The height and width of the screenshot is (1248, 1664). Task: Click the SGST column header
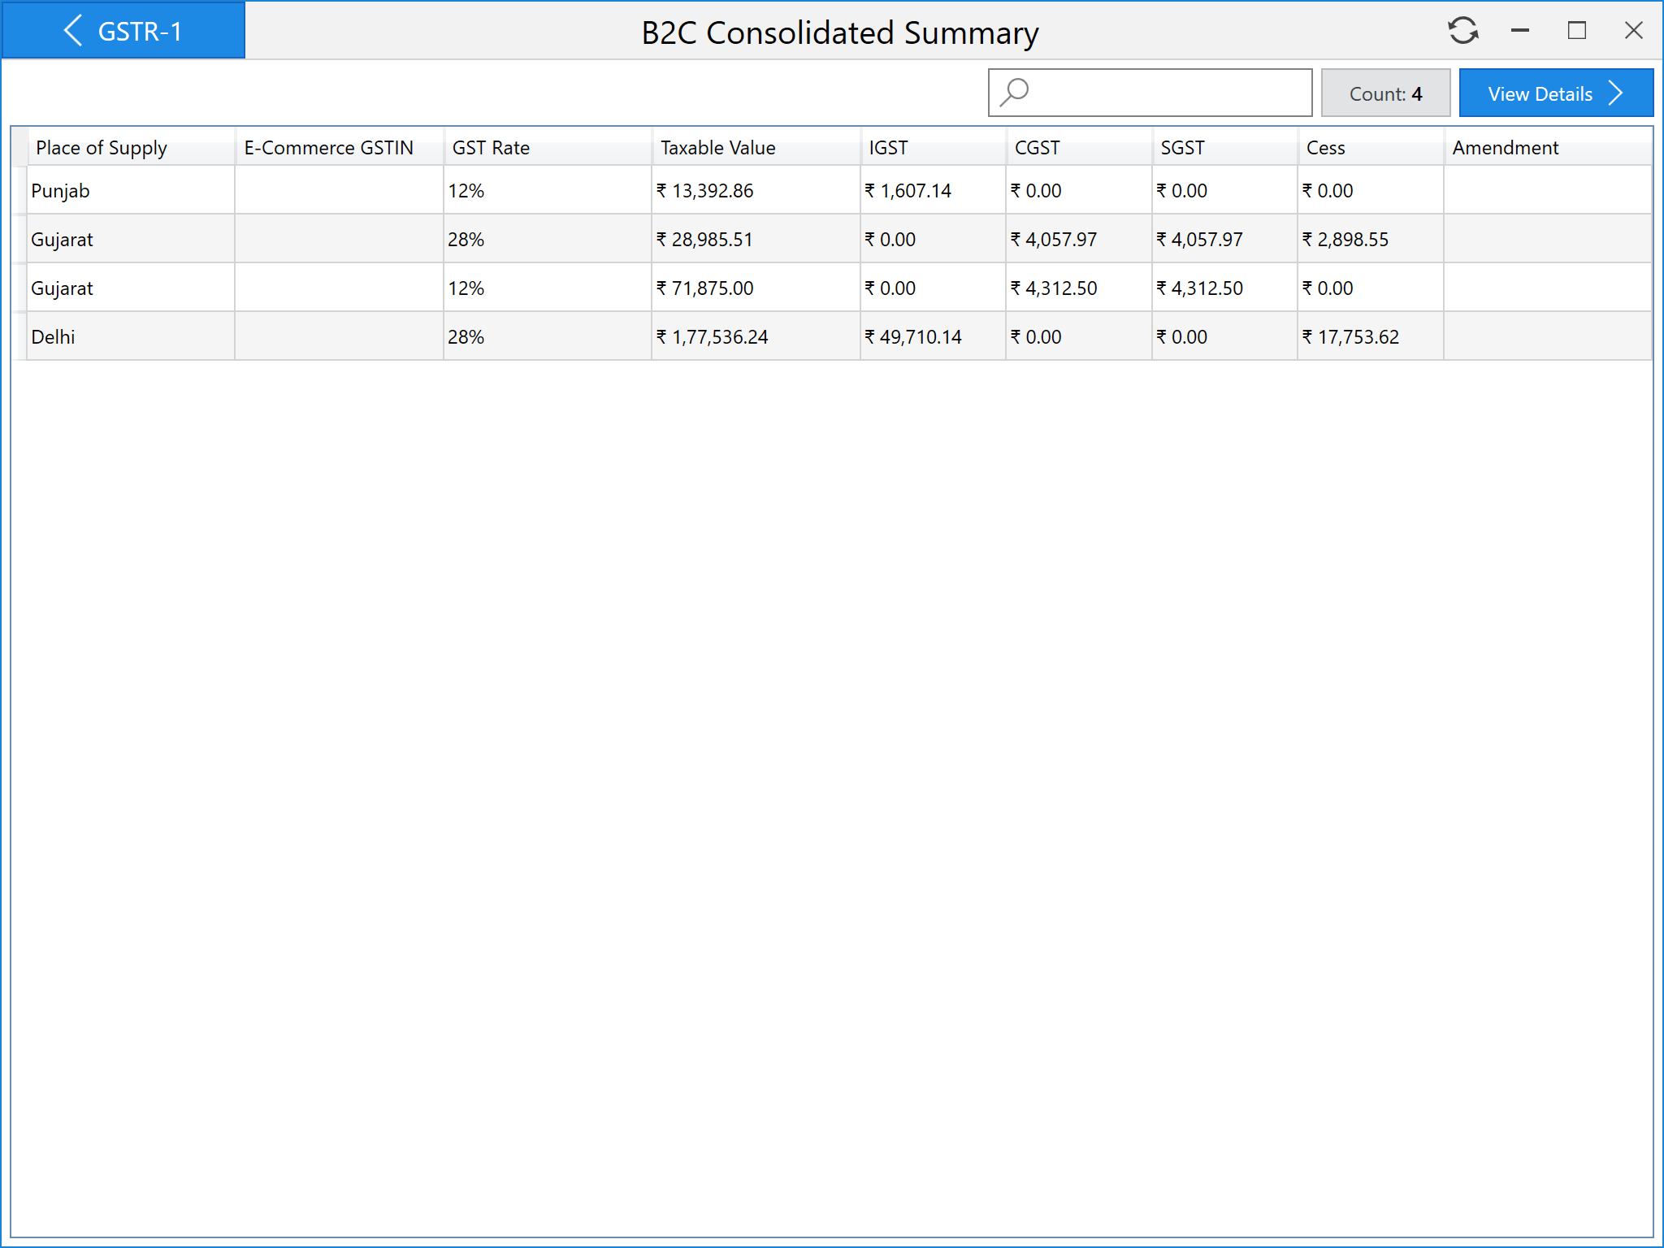pos(1182,148)
